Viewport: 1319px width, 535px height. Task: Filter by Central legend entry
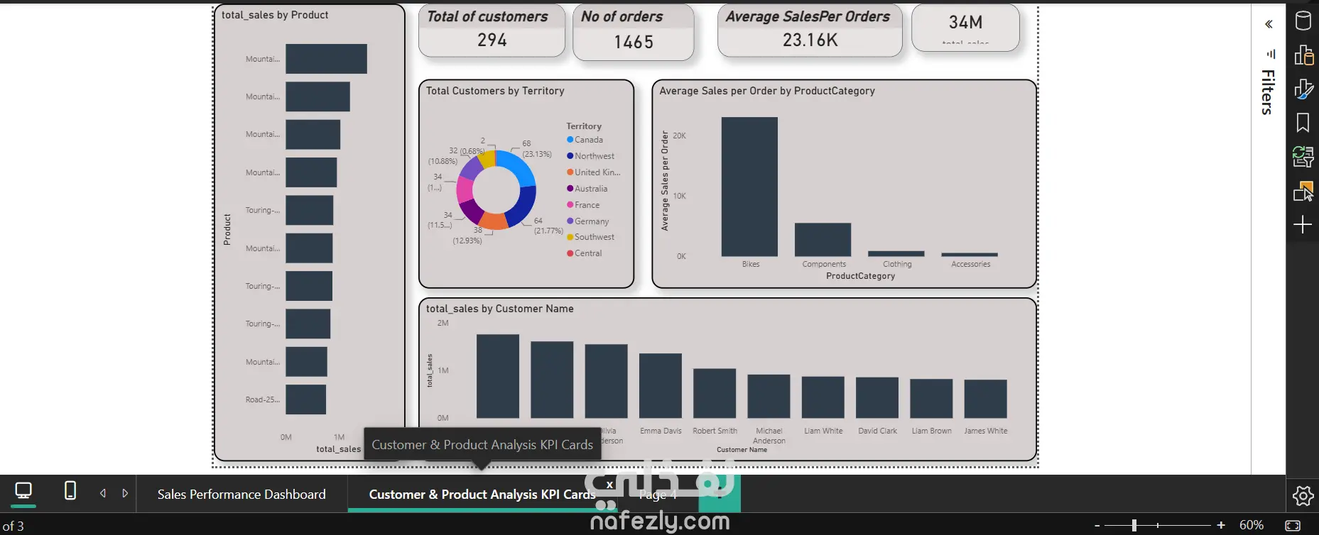click(x=585, y=253)
